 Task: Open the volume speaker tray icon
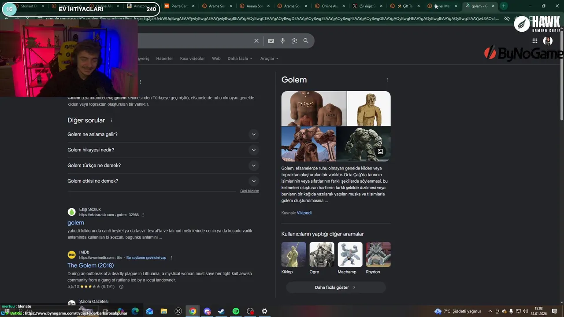click(x=525, y=311)
